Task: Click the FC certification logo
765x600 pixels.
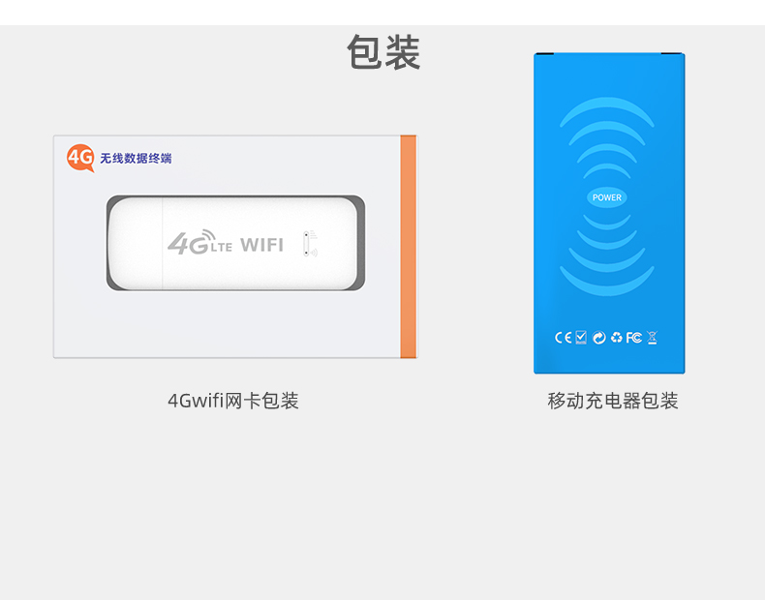Action: click(633, 338)
